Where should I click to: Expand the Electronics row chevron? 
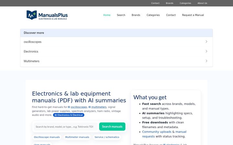click(206, 51)
